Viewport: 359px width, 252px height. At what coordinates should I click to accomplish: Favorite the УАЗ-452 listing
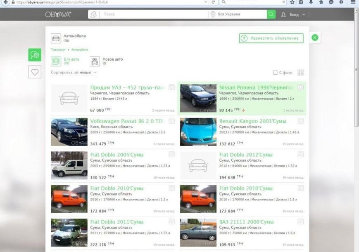[x=171, y=87]
